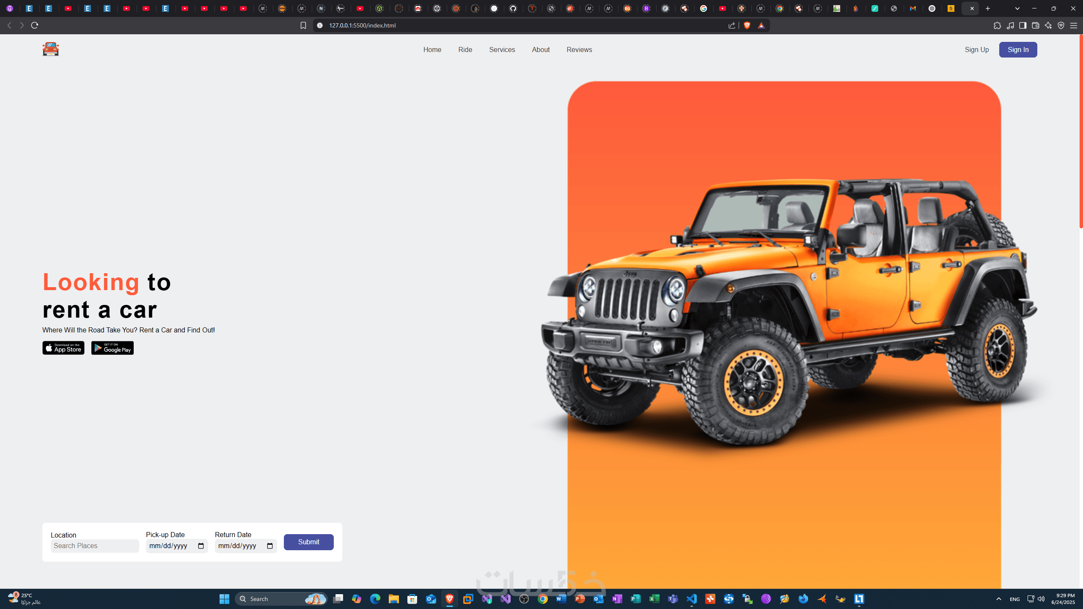
Task: Click the Brave Shields lion icon
Action: tap(747, 25)
